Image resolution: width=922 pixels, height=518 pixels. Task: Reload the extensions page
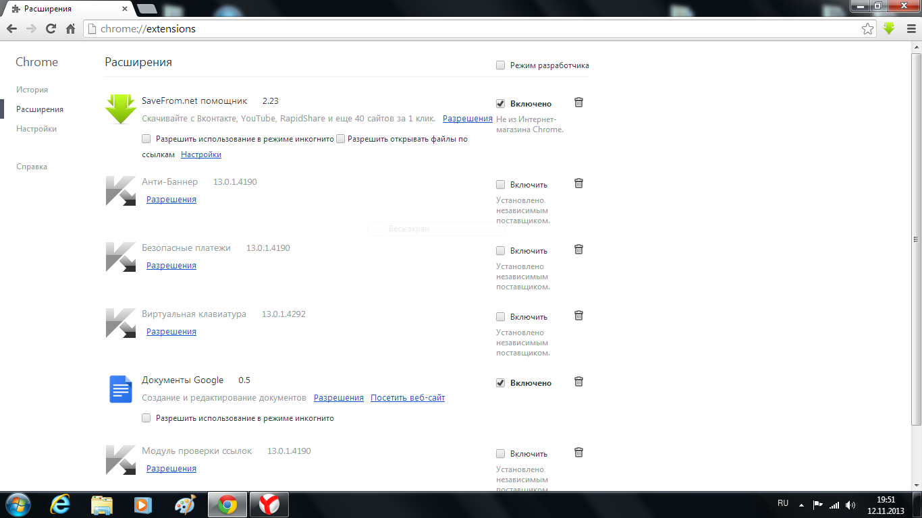[x=51, y=29]
